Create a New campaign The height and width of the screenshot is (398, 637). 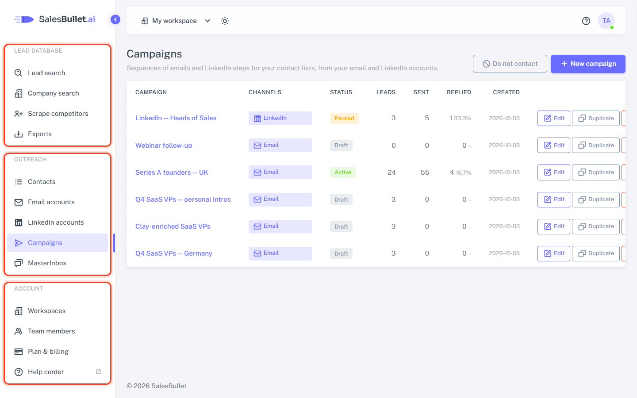588,64
